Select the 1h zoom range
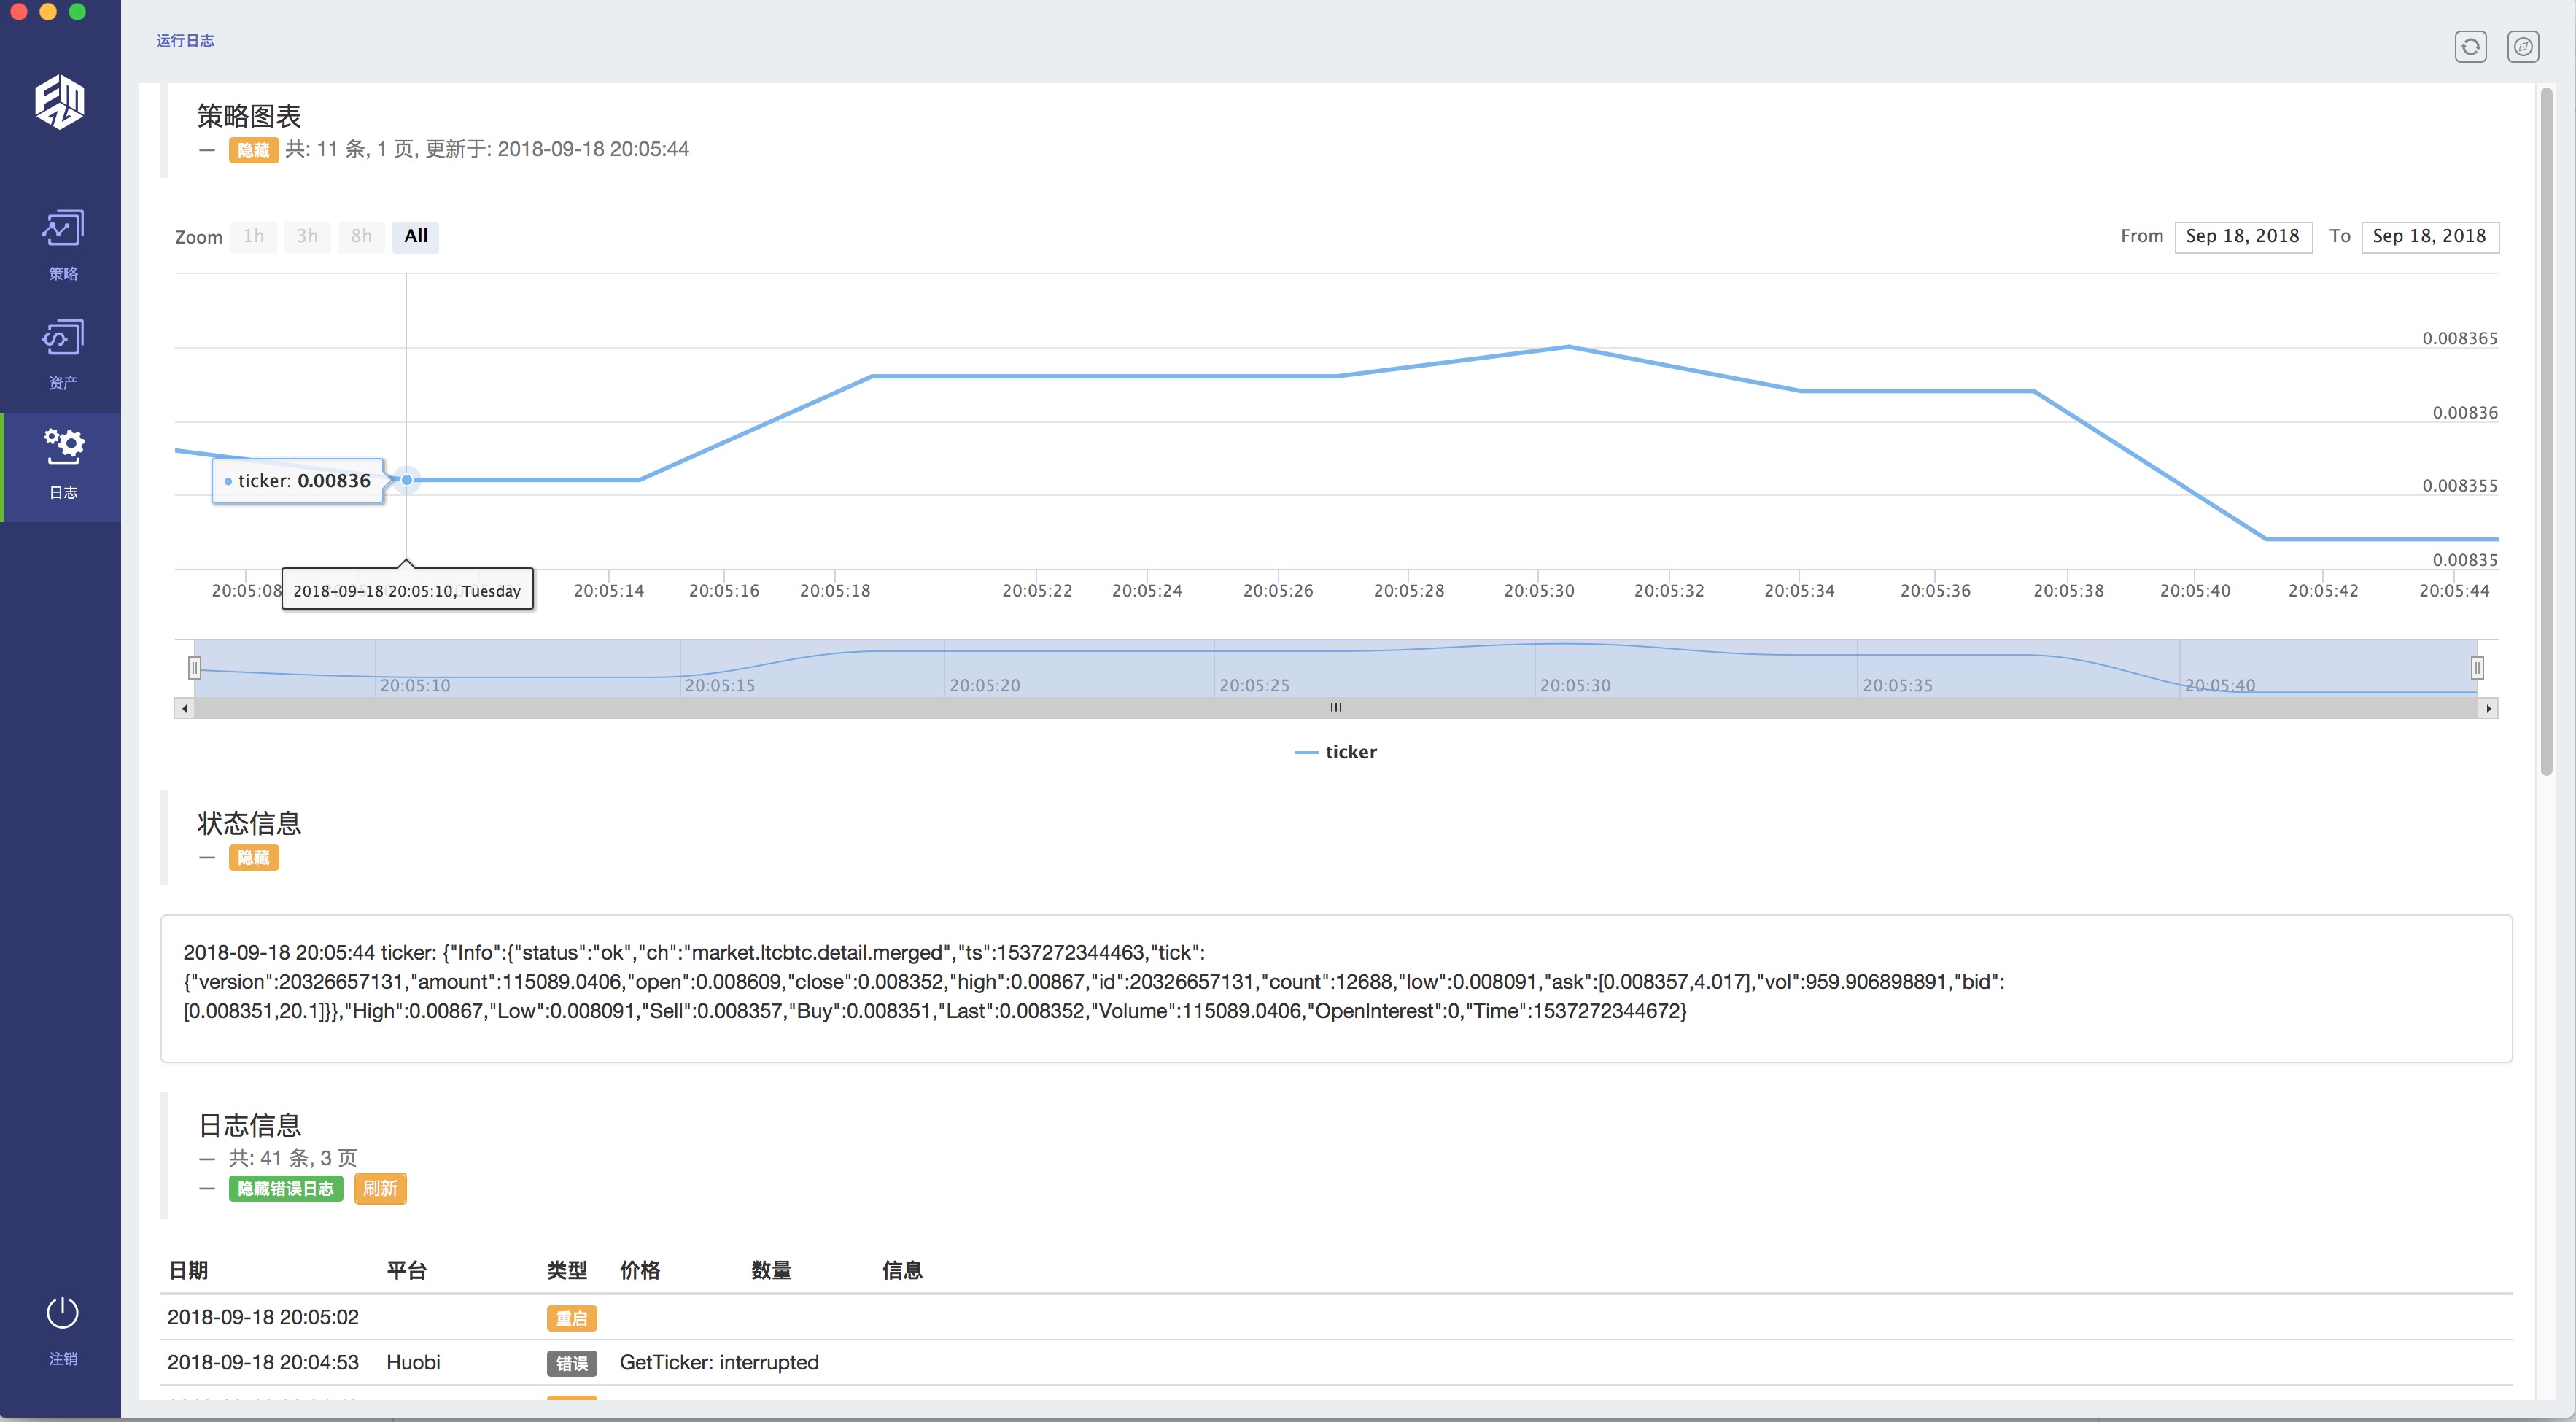 (254, 237)
